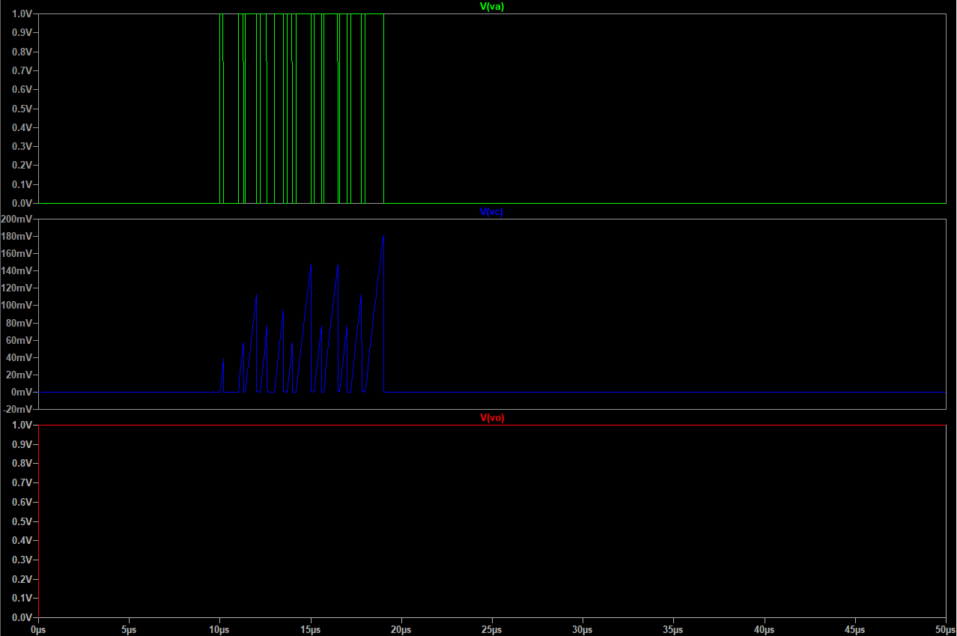Click the 20µs tick on time axis

pos(401,629)
